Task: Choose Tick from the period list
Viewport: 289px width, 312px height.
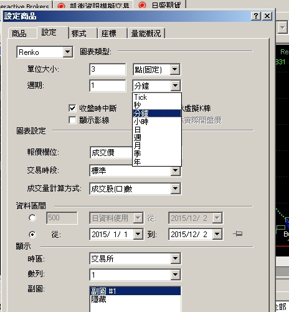Action: 157,97
